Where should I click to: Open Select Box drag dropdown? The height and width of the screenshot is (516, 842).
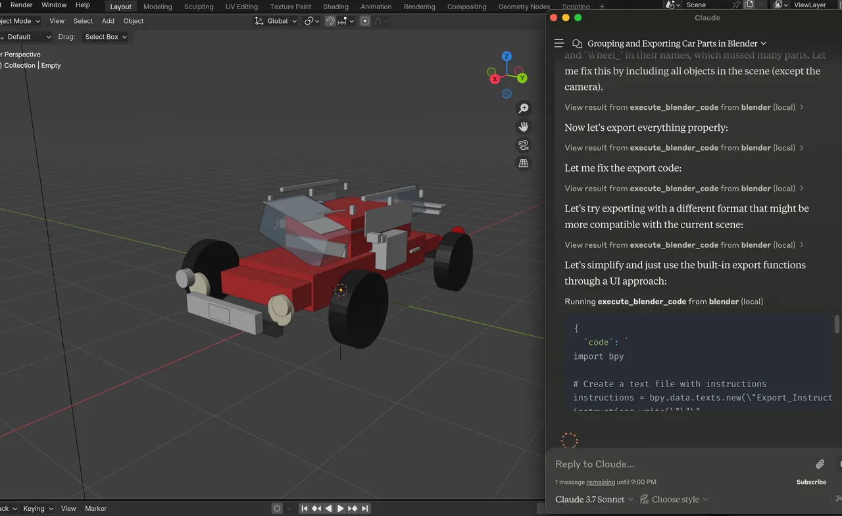(x=105, y=37)
